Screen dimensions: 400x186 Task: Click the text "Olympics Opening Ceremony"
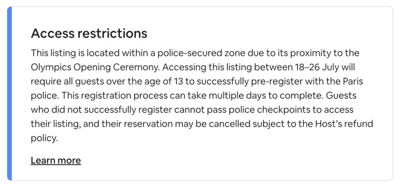point(95,68)
